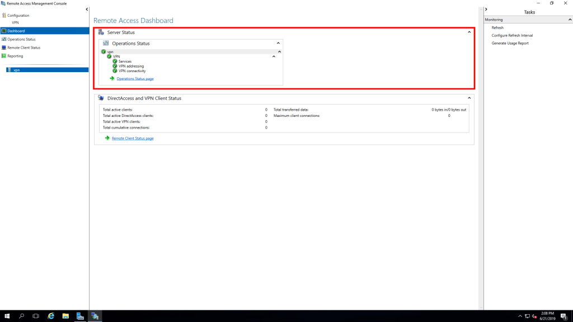Image resolution: width=573 pixels, height=322 pixels.
Task: Collapse the Server Status section
Action: 469,32
